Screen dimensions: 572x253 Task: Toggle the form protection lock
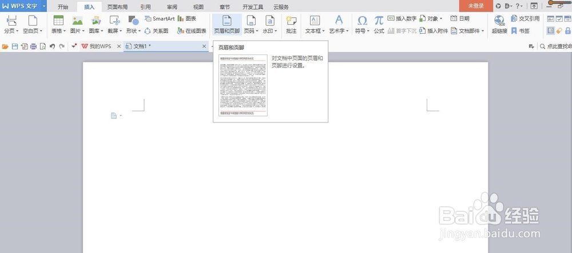[x=567, y=31]
